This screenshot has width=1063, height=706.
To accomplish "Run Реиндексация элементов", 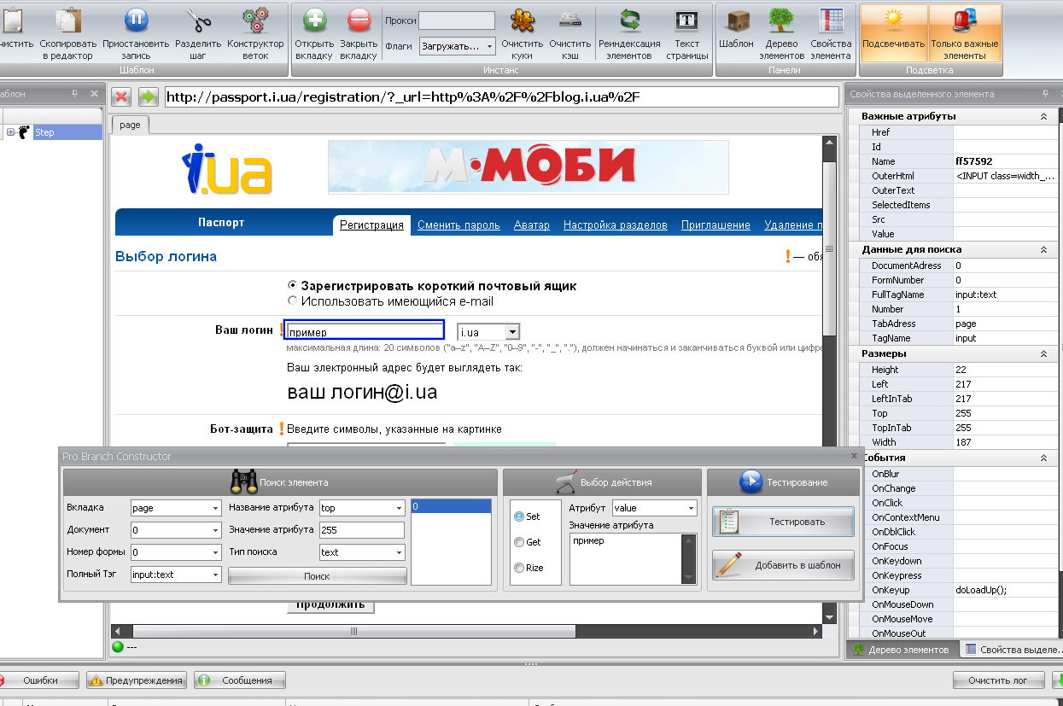I will pos(629,20).
